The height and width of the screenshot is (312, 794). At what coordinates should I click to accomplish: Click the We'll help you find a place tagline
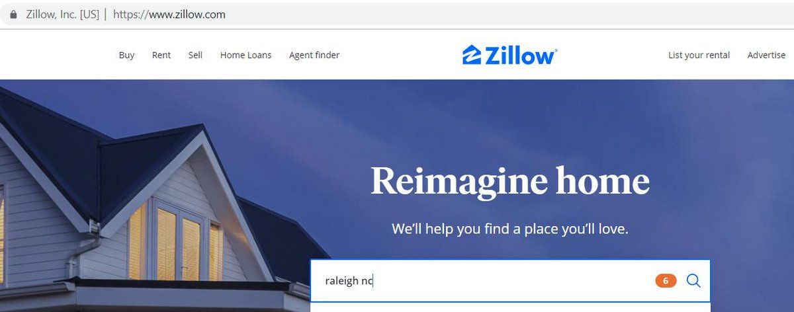(x=510, y=229)
